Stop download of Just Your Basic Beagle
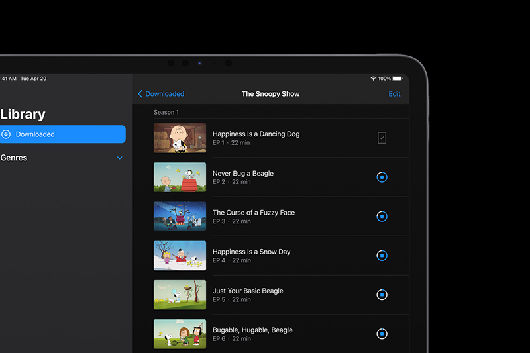Viewport: 530px width, 353px height. click(382, 295)
